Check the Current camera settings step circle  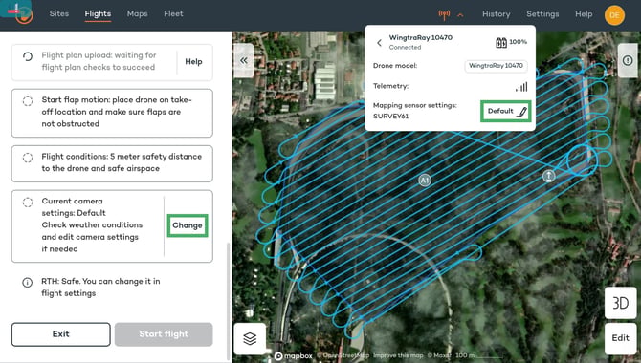point(28,203)
